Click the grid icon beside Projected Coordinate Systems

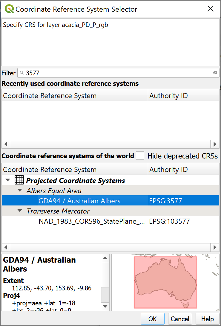click(19, 180)
